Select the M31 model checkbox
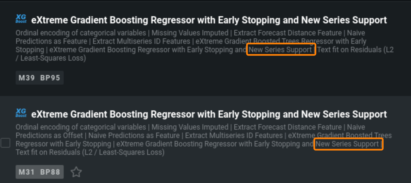The image size is (411, 183). point(5,143)
